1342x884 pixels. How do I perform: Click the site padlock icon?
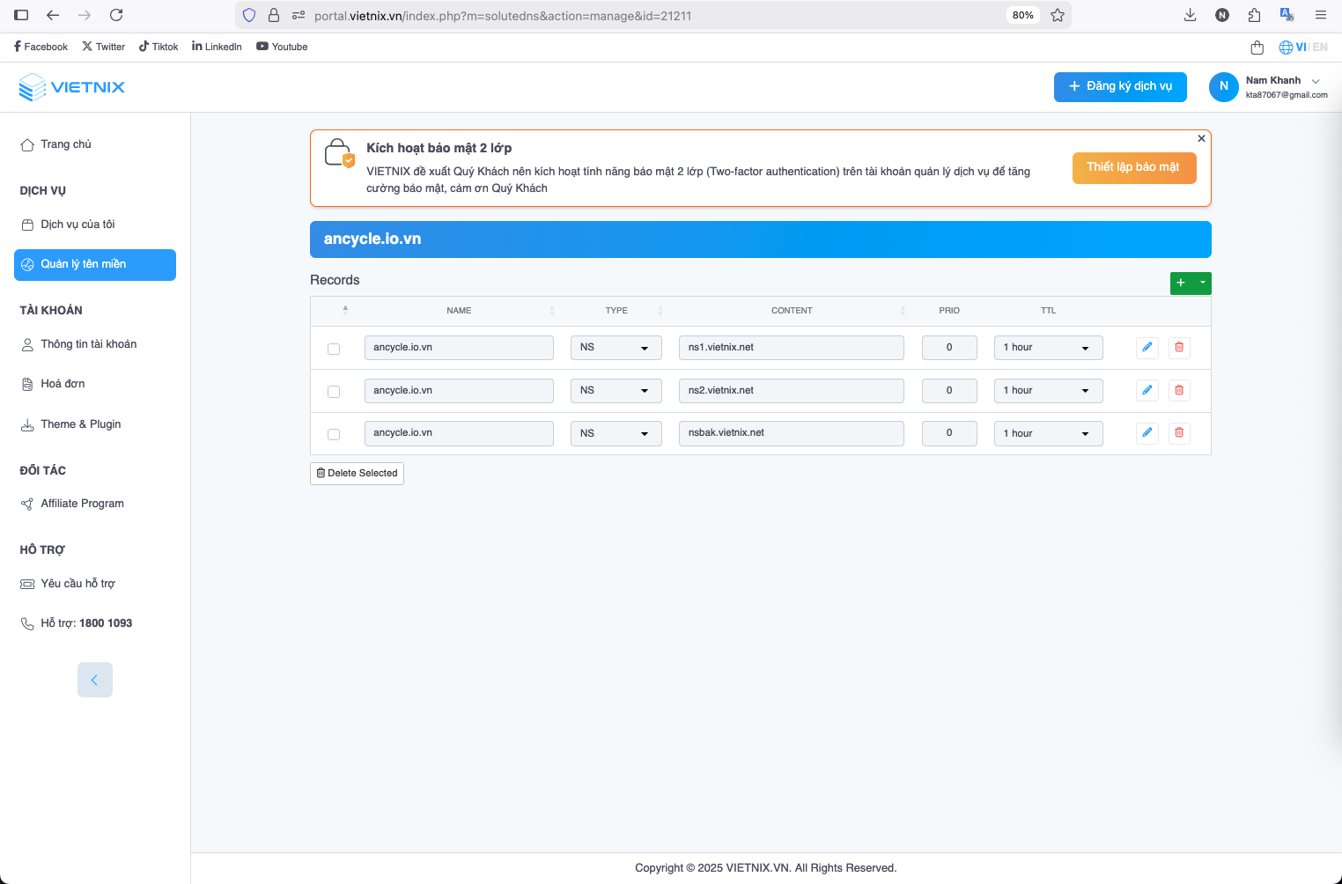pos(274,15)
